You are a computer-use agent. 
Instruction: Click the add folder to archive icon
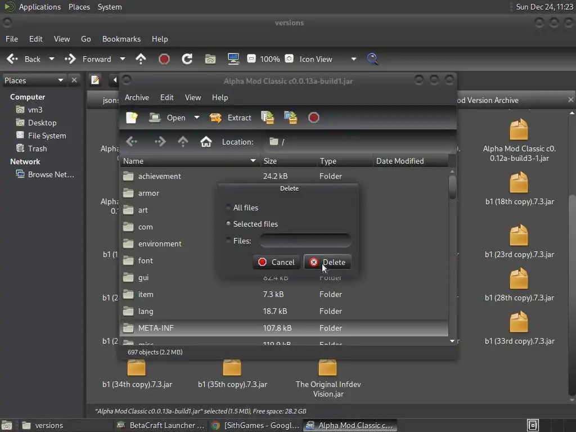(291, 118)
